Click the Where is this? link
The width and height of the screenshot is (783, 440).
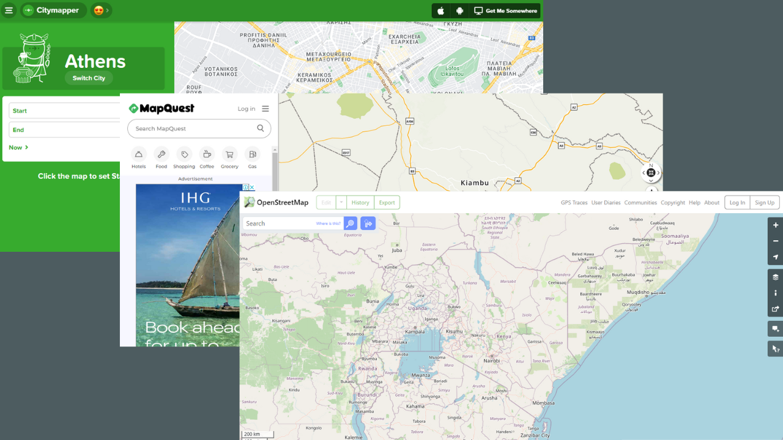[328, 224]
